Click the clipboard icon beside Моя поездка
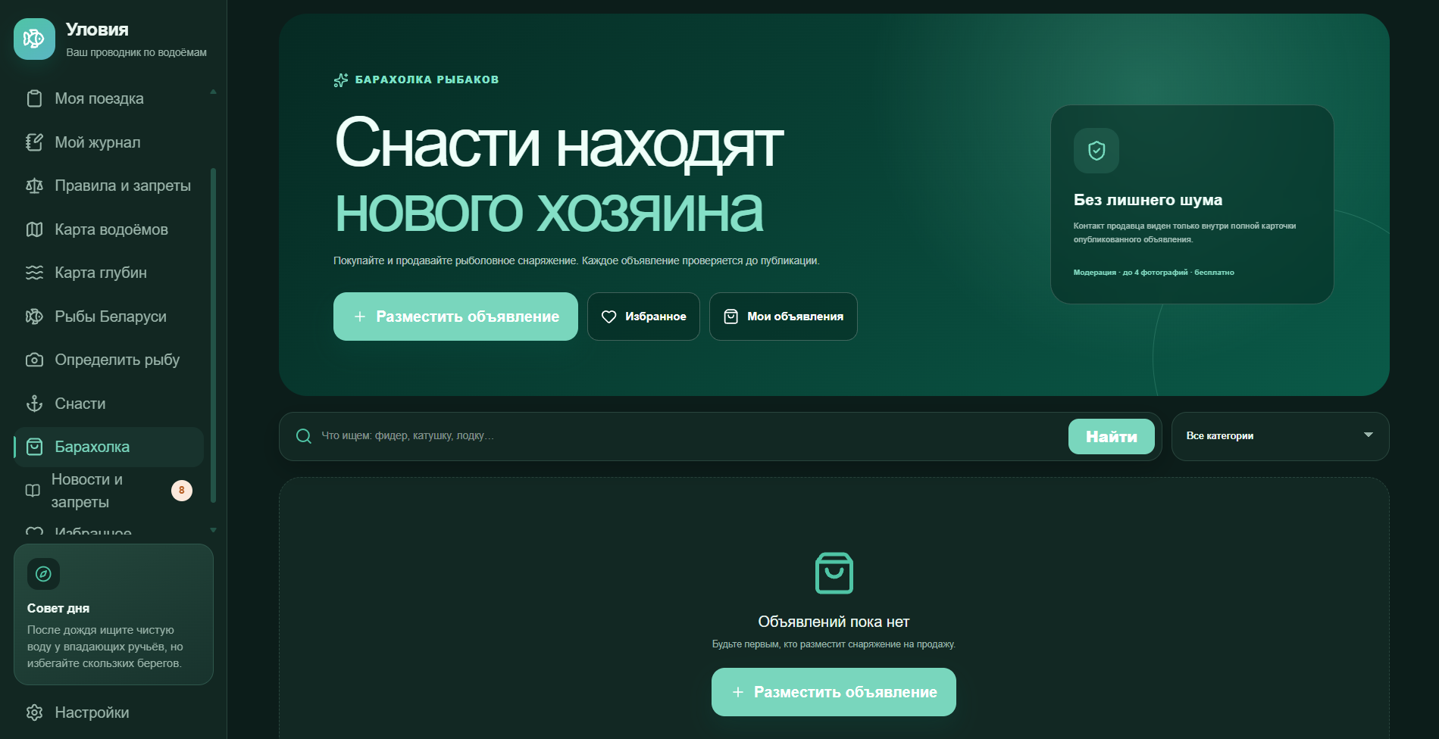 [34, 98]
